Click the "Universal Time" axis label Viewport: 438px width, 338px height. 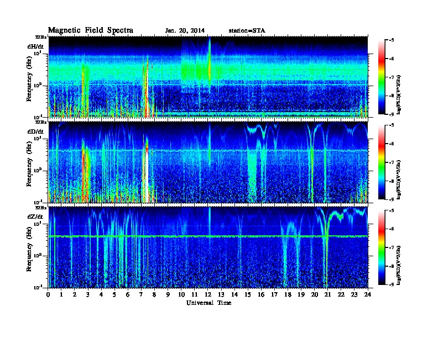click(x=208, y=303)
